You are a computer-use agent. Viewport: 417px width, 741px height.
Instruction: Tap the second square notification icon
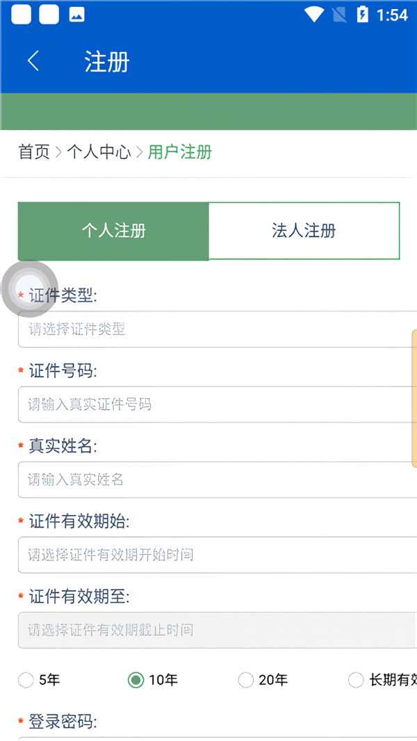coord(49,15)
